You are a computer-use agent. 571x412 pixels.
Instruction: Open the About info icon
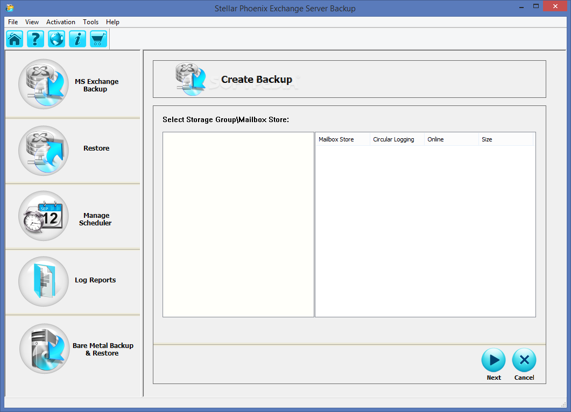coord(77,39)
